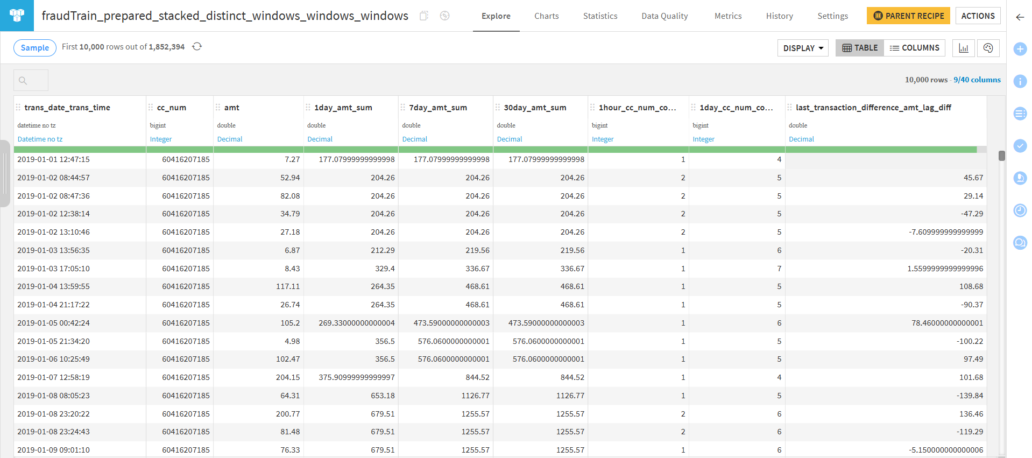This screenshot has height=458, width=1032.
Task: Click the refresh sample icon
Action: coord(197,47)
